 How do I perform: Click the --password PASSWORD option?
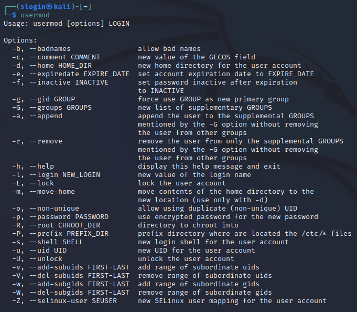point(69,217)
